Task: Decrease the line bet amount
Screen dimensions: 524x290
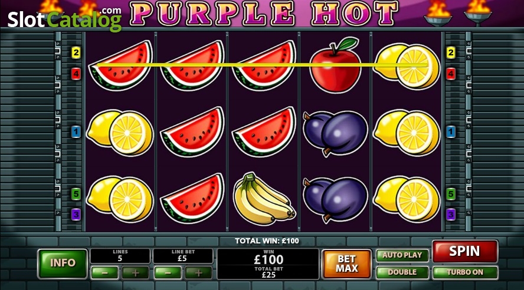Action: tap(168, 273)
